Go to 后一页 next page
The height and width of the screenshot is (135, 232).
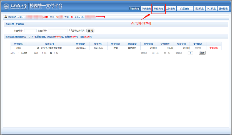click(167, 53)
